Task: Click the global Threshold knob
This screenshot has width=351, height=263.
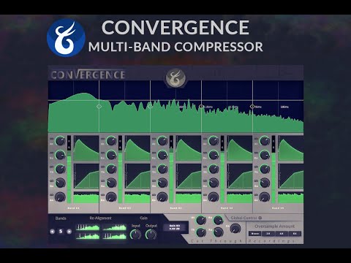Action: click(x=201, y=232)
